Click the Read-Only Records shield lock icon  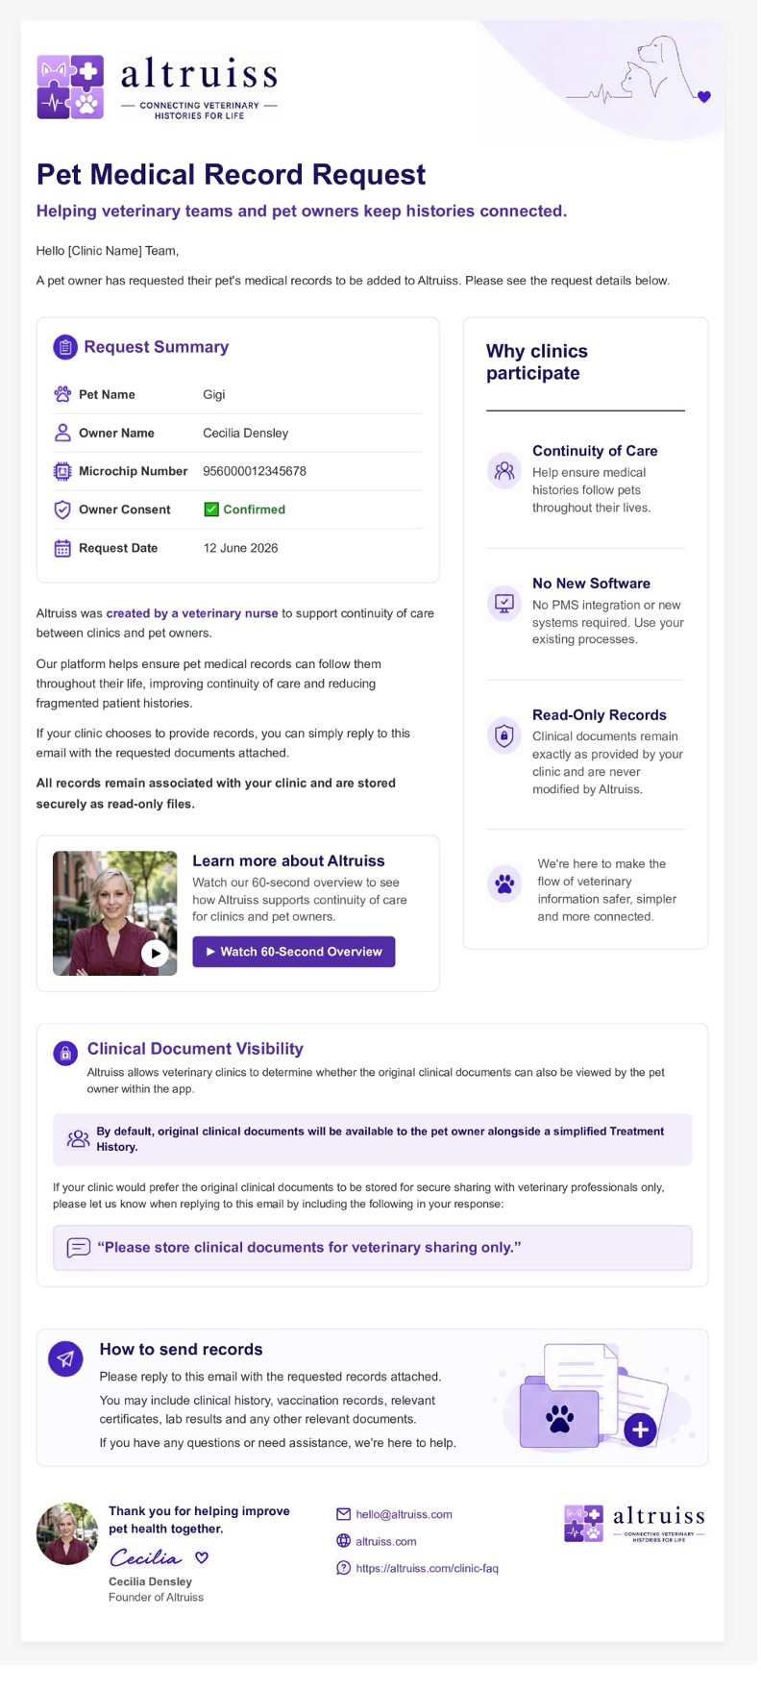[504, 735]
